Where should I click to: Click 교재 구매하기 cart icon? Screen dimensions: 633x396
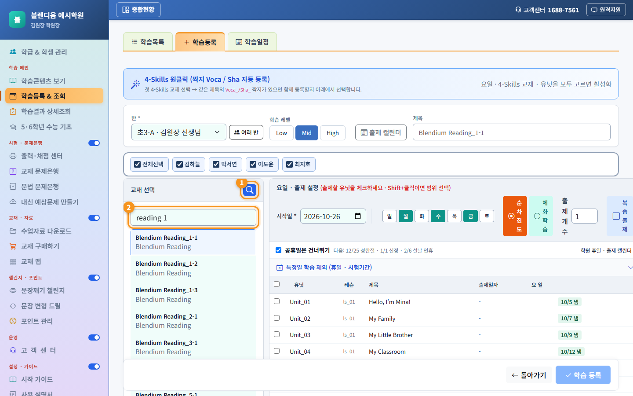point(13,246)
